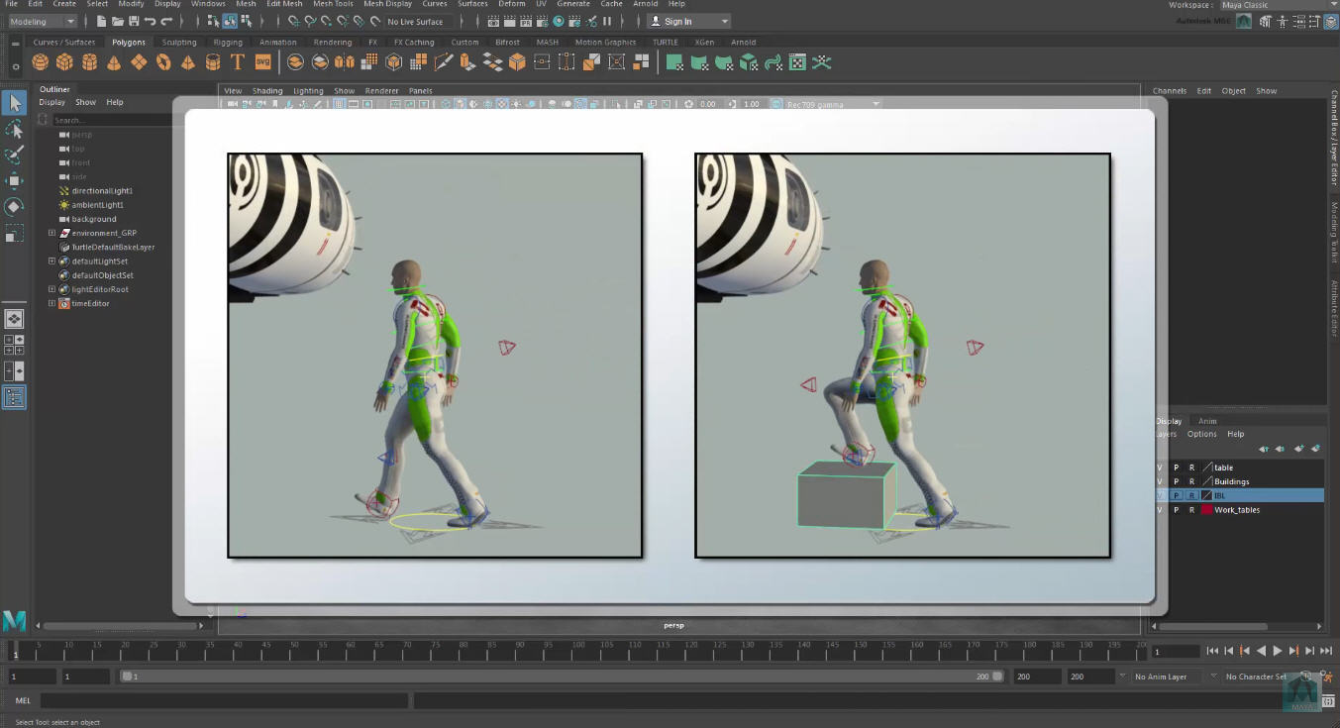Disable playback on the Work_tables layer P toggle
The width and height of the screenshot is (1340, 728).
point(1177,509)
